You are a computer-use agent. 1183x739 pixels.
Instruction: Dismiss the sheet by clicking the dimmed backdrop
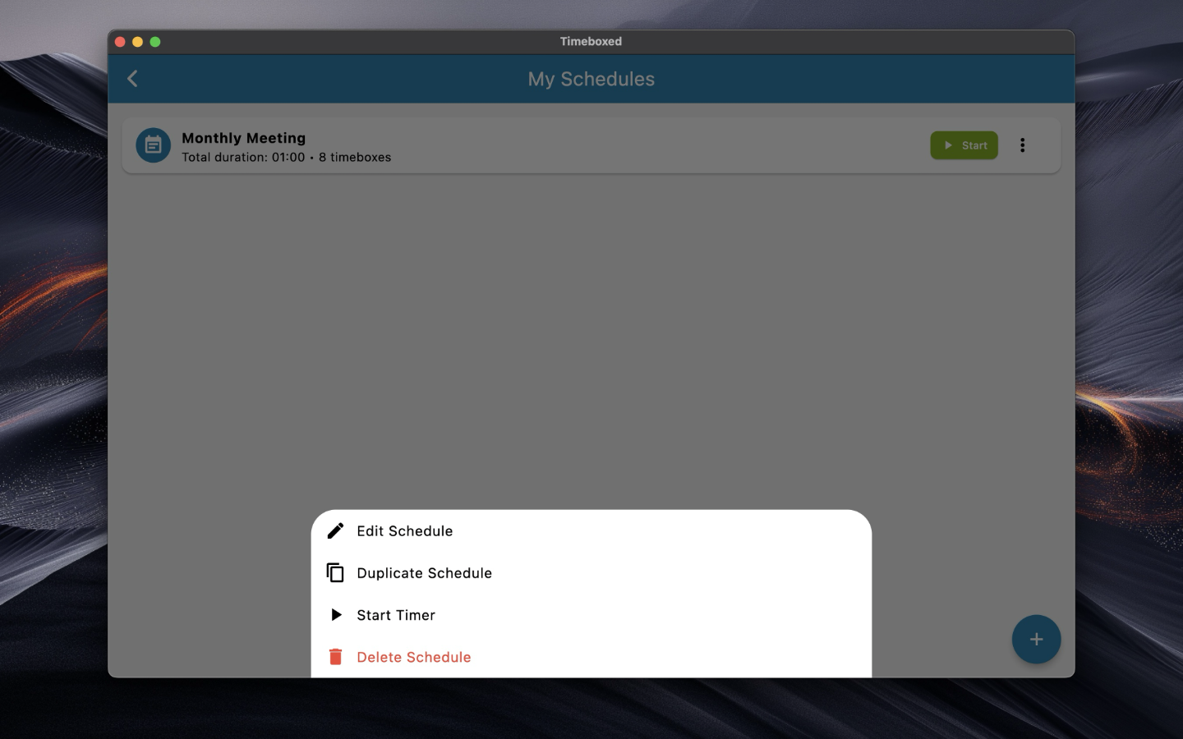click(x=591, y=328)
